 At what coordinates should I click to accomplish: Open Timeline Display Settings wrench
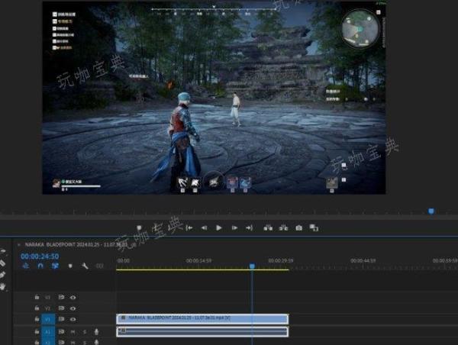[85, 266]
